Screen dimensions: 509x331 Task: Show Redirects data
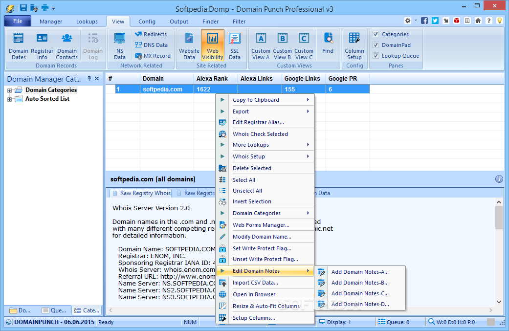tap(151, 34)
